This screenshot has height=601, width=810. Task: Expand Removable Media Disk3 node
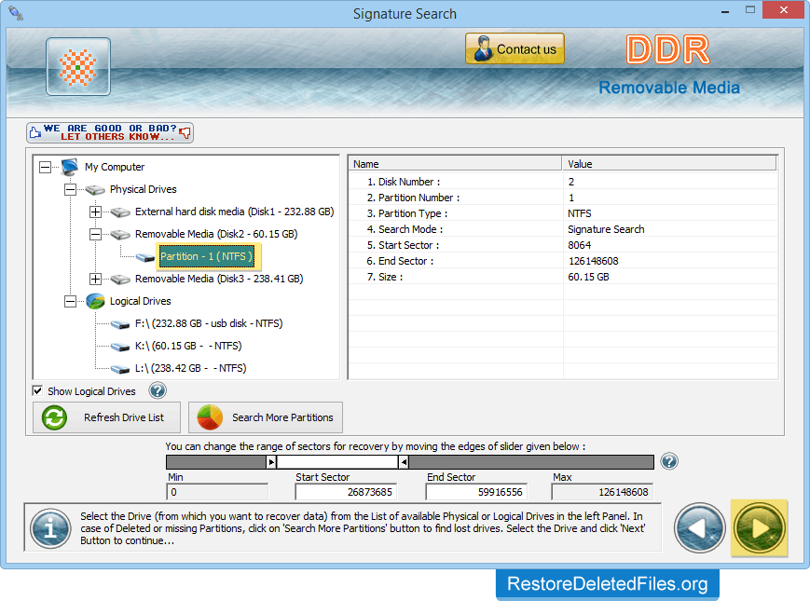pyautogui.click(x=95, y=279)
